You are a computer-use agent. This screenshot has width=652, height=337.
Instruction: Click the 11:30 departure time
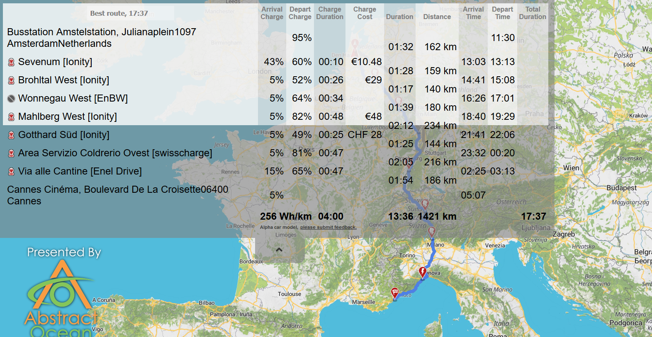pyautogui.click(x=503, y=38)
